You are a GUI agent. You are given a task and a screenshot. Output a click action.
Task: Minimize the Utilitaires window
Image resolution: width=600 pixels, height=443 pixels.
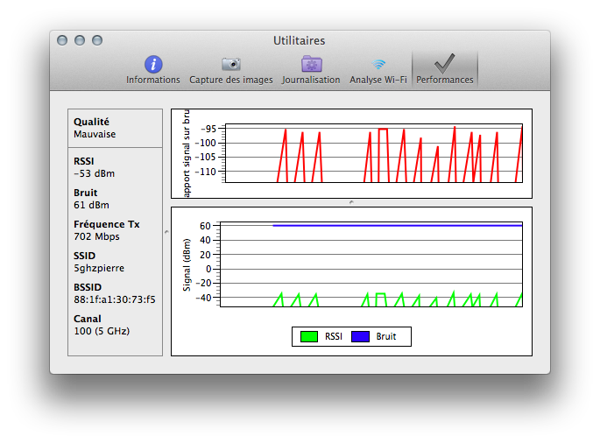click(80, 40)
